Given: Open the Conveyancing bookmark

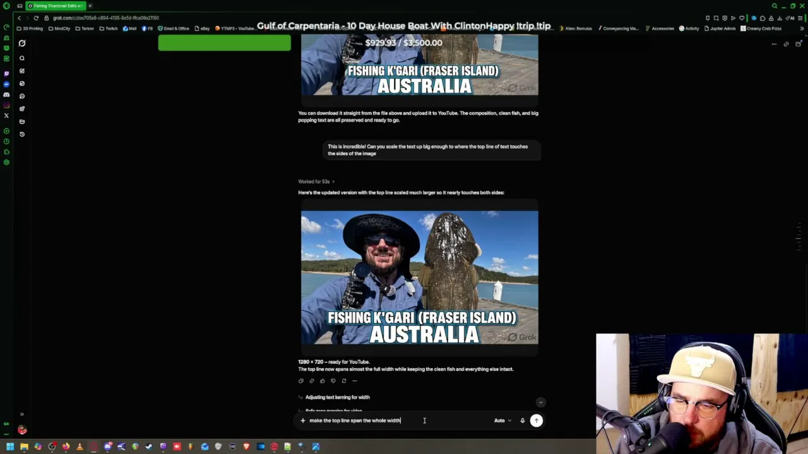Looking at the screenshot, I should tap(618, 28).
